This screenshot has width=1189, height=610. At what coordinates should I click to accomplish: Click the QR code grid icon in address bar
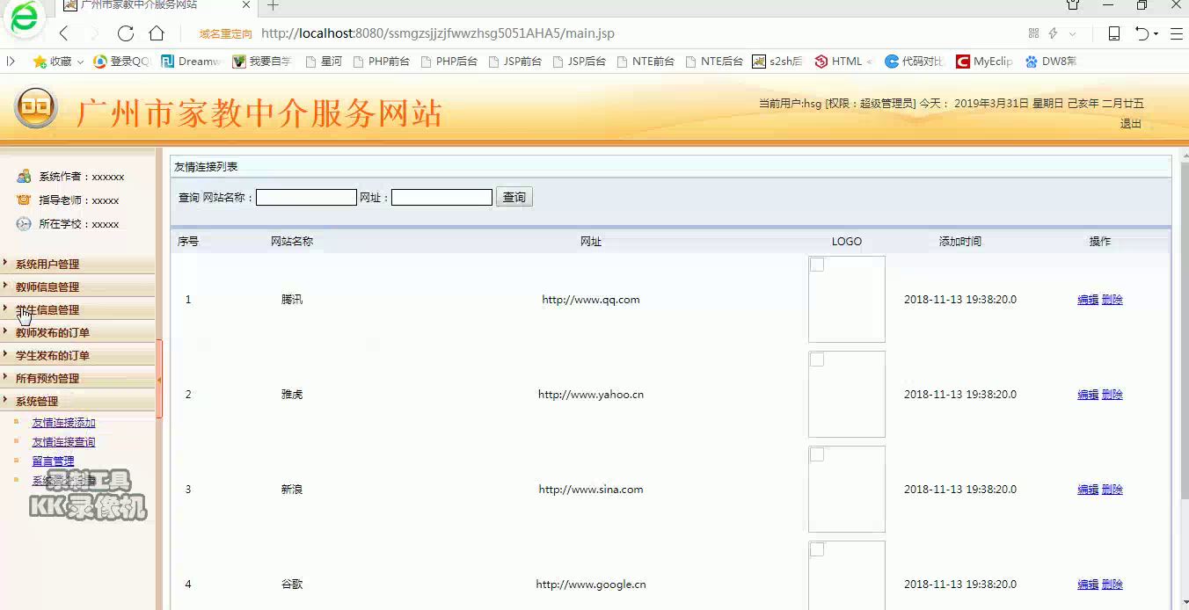coord(1033,33)
